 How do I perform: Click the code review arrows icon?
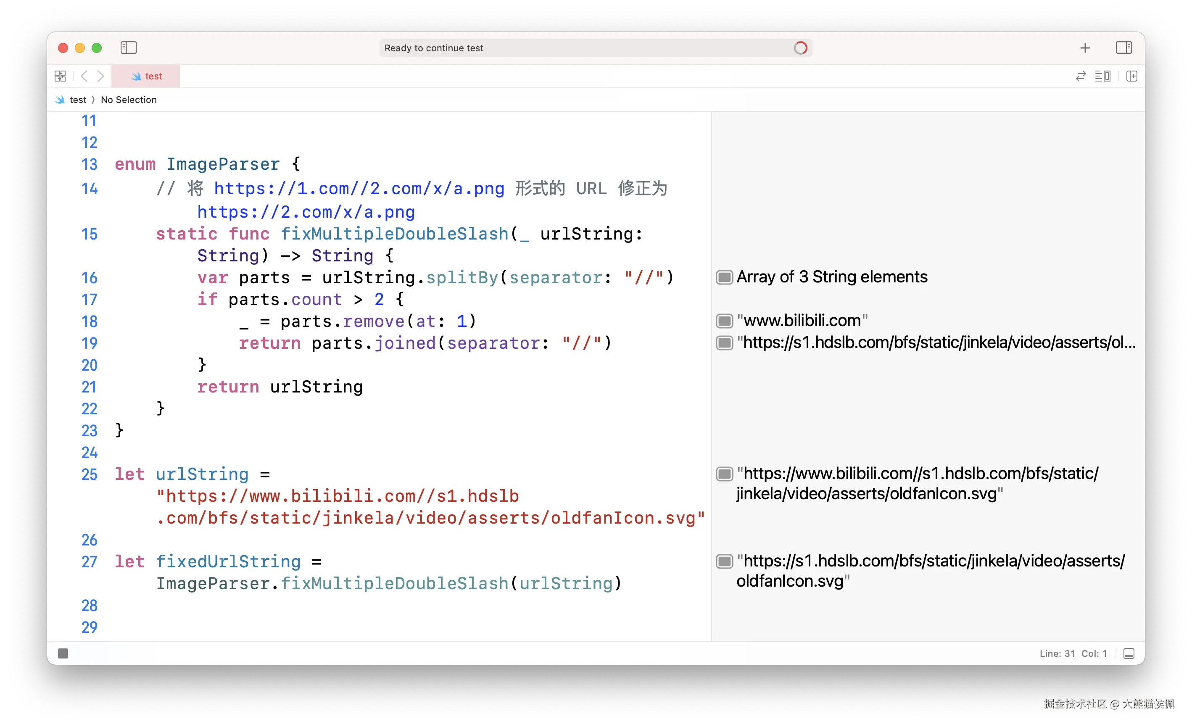pos(1080,76)
